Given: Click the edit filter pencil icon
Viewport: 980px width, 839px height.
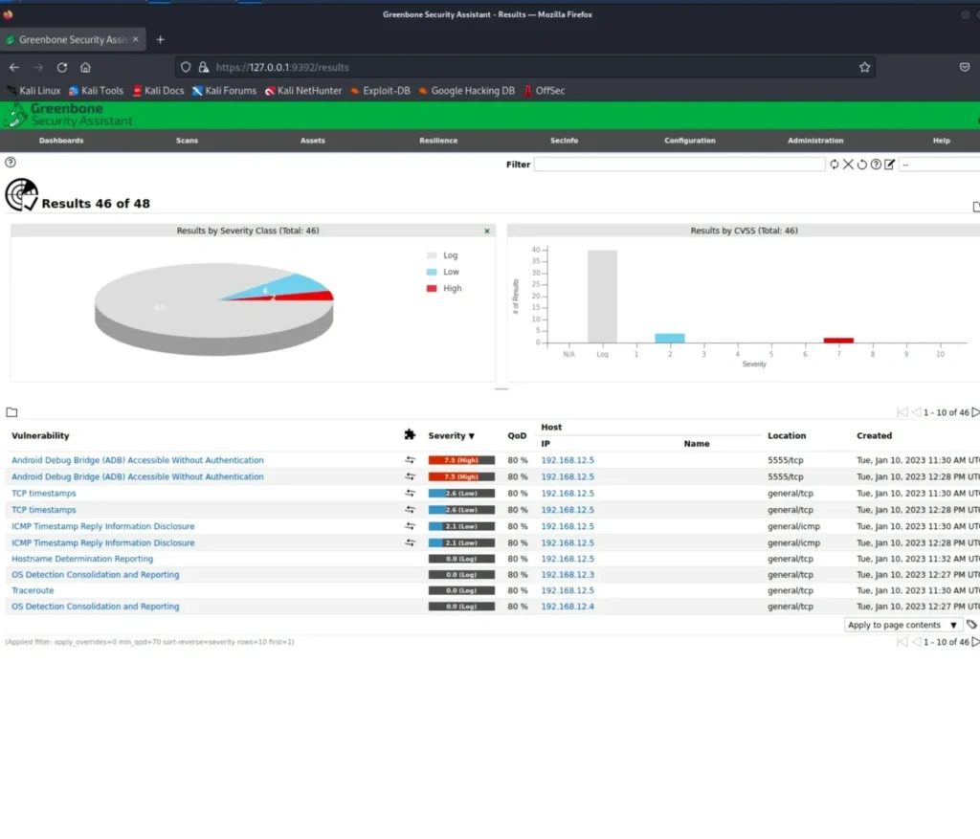Looking at the screenshot, I should pos(889,165).
